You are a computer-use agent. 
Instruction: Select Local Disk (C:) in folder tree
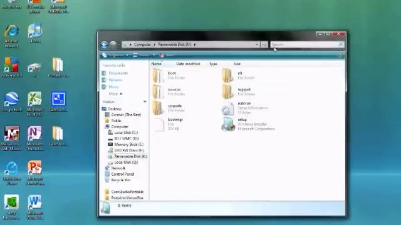coord(123,132)
